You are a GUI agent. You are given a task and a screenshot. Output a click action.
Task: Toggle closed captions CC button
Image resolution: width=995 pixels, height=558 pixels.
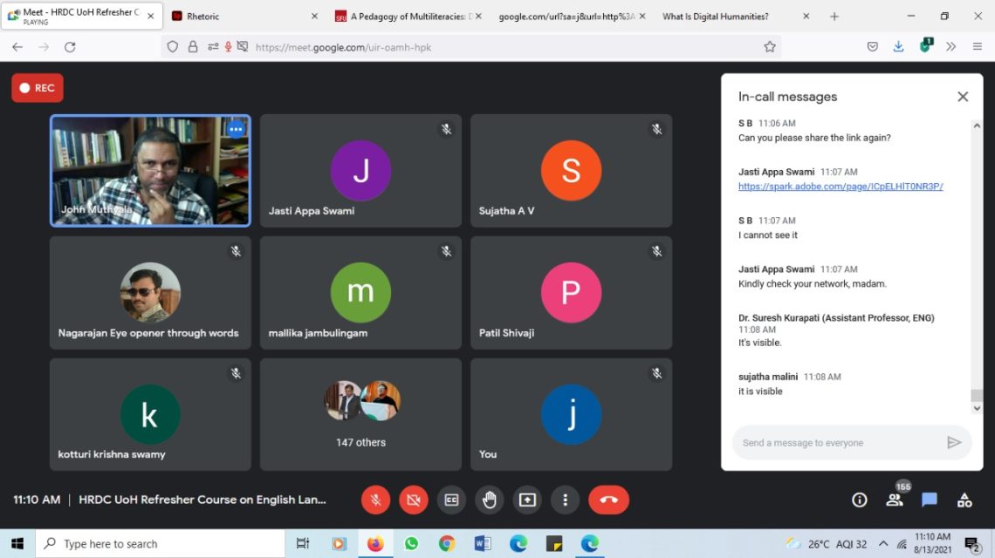451,500
